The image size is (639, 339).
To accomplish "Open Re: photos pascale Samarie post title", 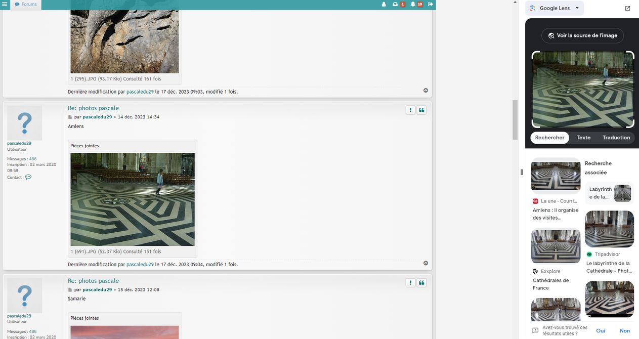I will point(94,281).
